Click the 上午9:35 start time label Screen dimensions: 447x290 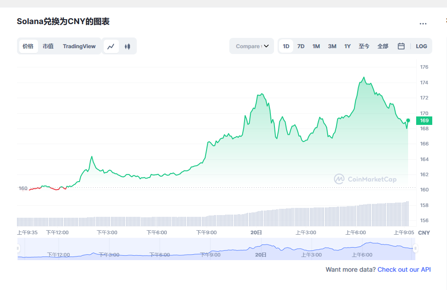[x=27, y=232]
